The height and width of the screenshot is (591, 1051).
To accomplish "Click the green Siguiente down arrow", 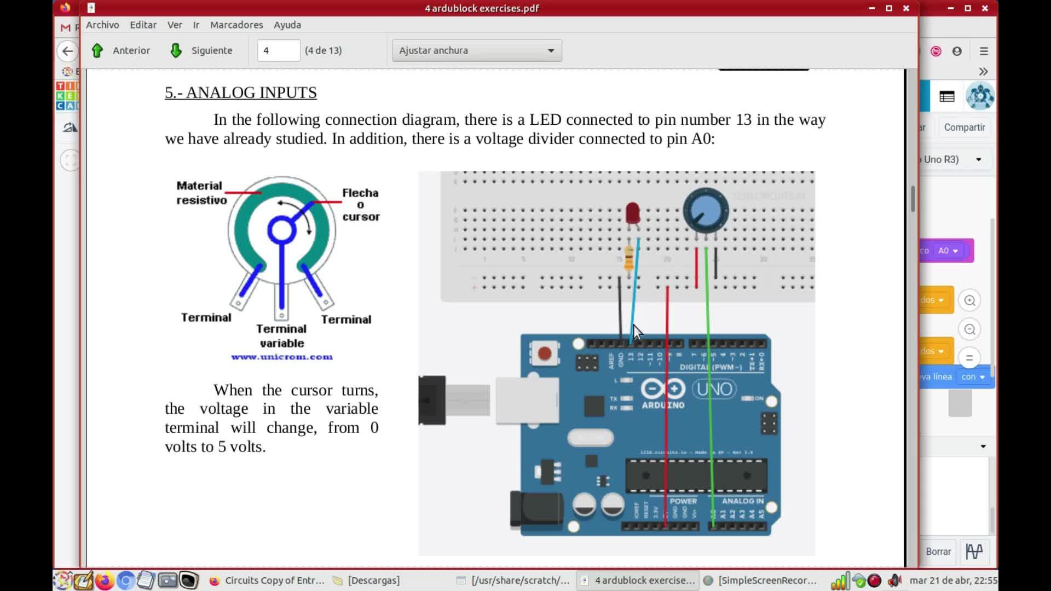I will click(x=176, y=50).
